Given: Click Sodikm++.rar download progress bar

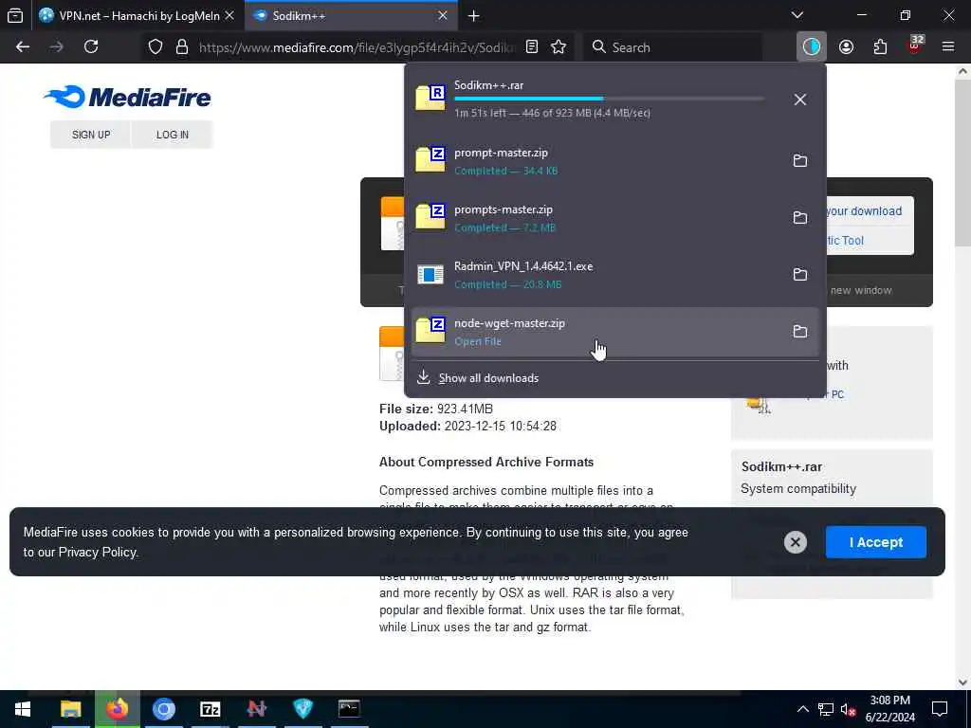Looking at the screenshot, I should point(610,99).
